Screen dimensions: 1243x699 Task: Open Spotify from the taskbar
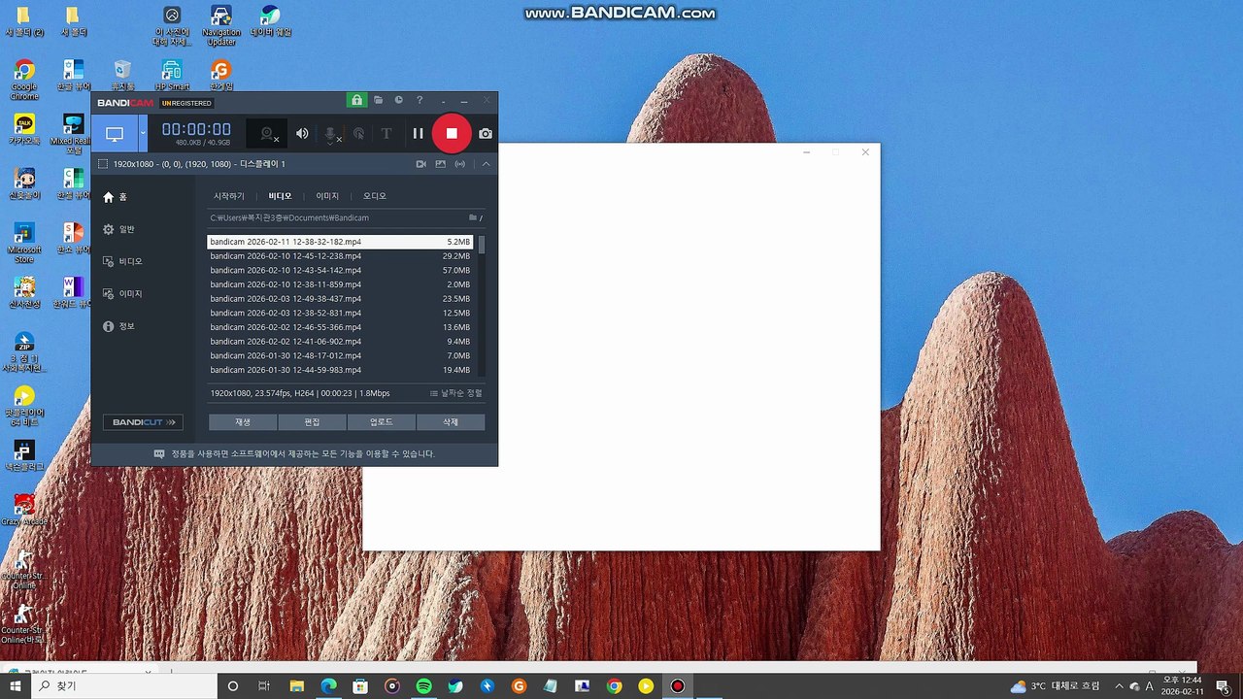[423, 686]
